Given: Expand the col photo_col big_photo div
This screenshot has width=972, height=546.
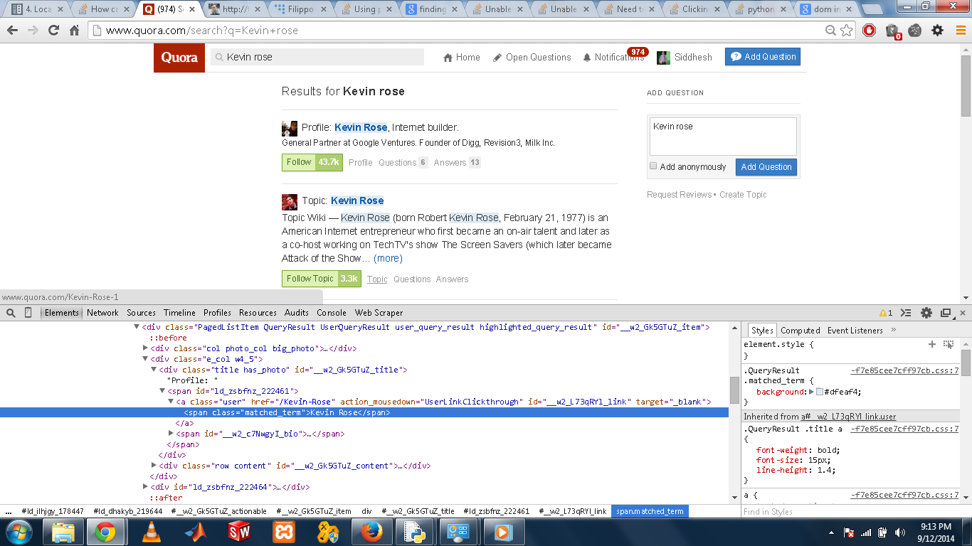Looking at the screenshot, I should [146, 348].
